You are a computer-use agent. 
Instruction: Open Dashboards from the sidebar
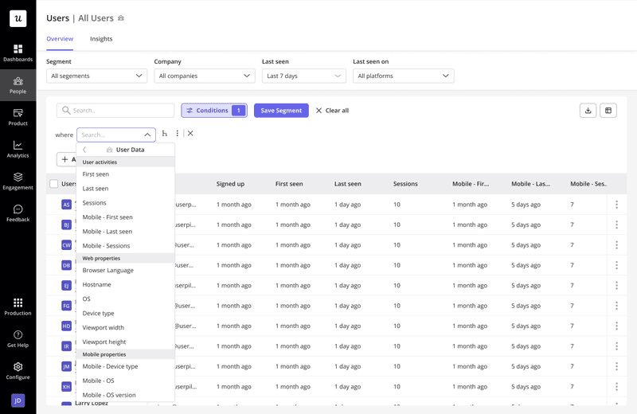18,53
